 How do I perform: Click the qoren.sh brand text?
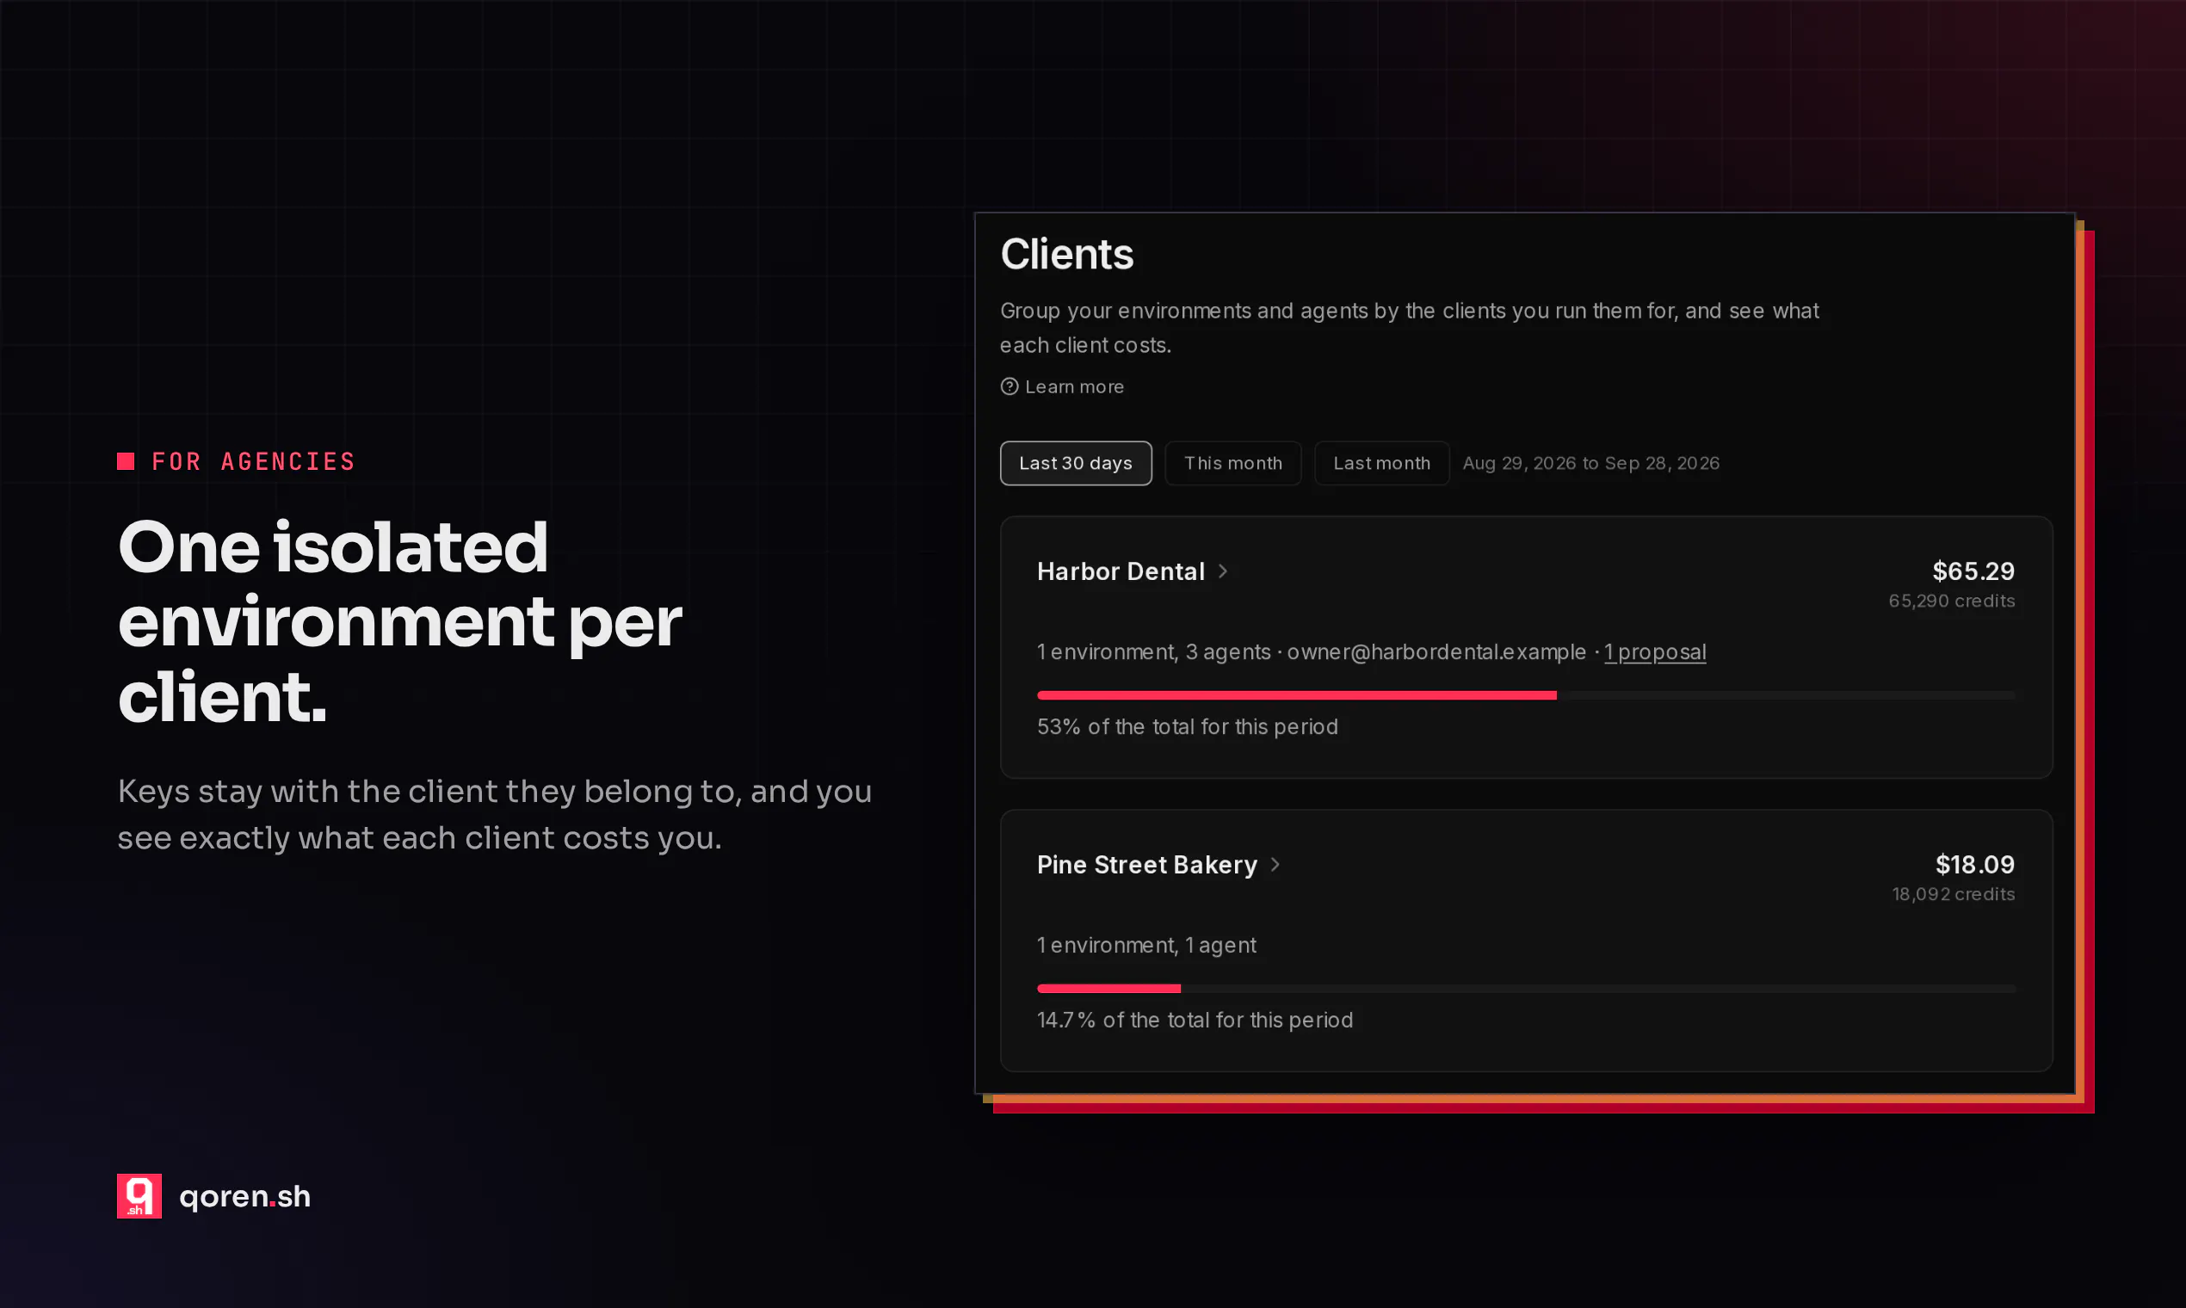245,1197
